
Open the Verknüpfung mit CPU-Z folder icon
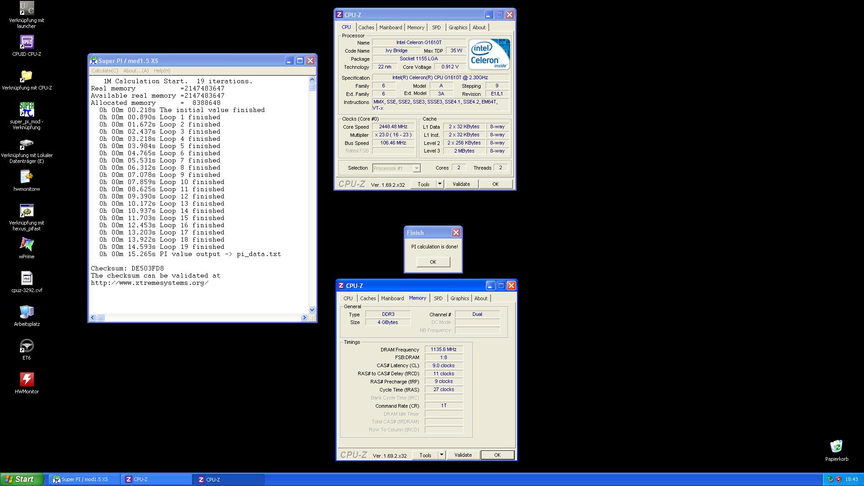coord(27,76)
